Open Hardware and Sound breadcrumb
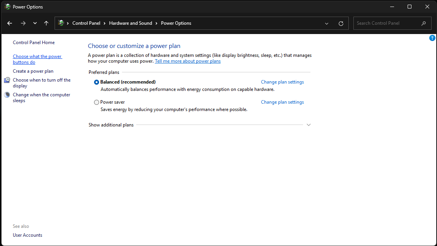This screenshot has width=437, height=246. tap(130, 23)
